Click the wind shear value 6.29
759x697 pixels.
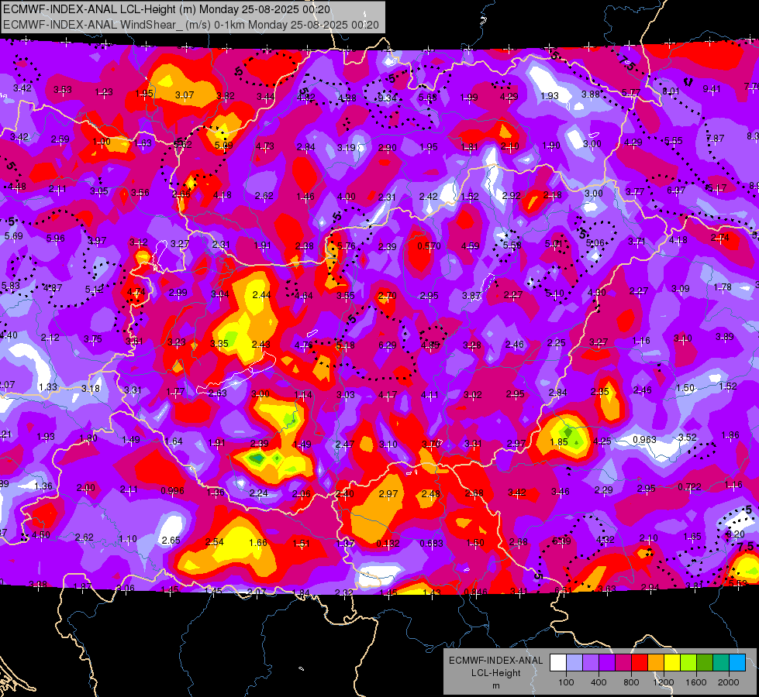[387, 345]
